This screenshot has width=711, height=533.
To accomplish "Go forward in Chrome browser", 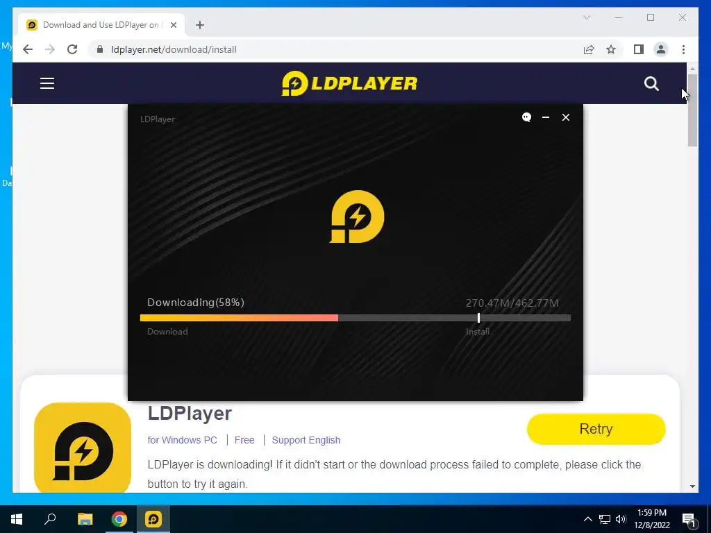I will click(50, 49).
